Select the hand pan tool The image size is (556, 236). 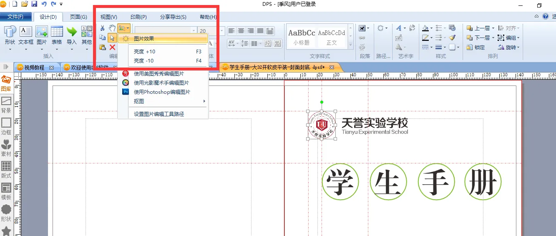pyautogui.click(x=112, y=28)
